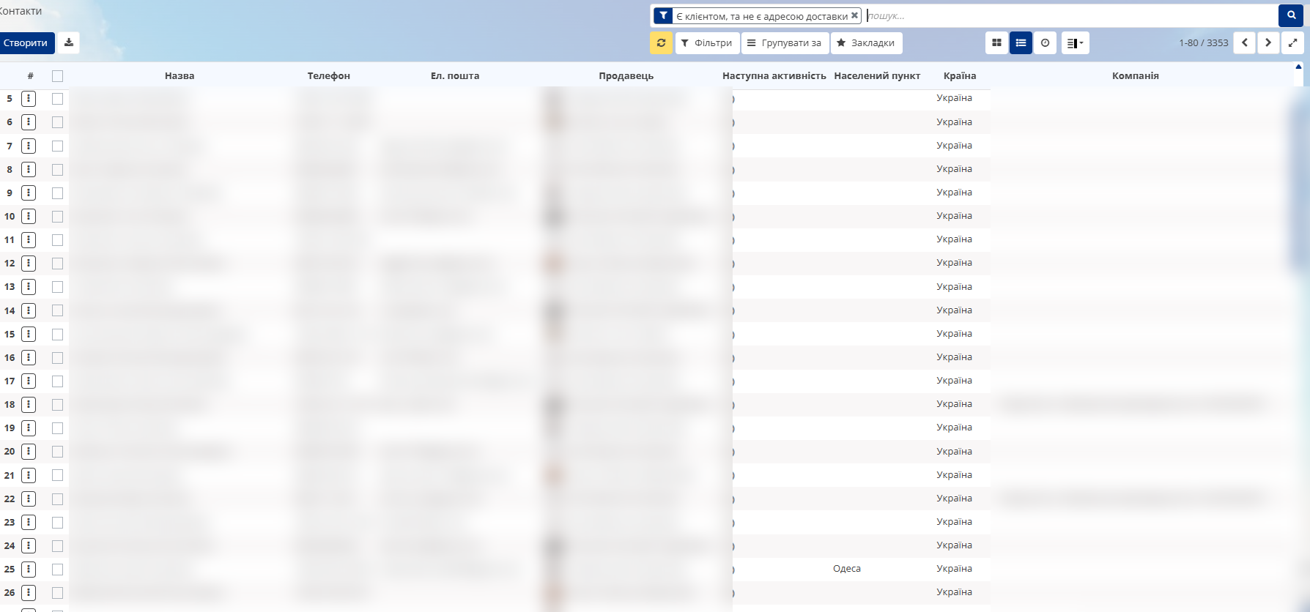Toggle fullscreen expand icon

pyautogui.click(x=1292, y=43)
